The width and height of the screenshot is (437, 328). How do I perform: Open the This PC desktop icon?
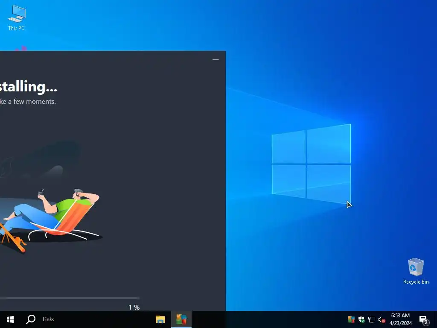tap(17, 18)
